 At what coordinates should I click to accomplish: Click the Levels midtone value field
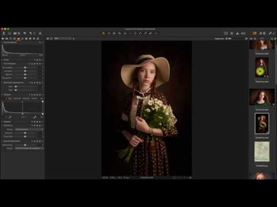coord(23,117)
